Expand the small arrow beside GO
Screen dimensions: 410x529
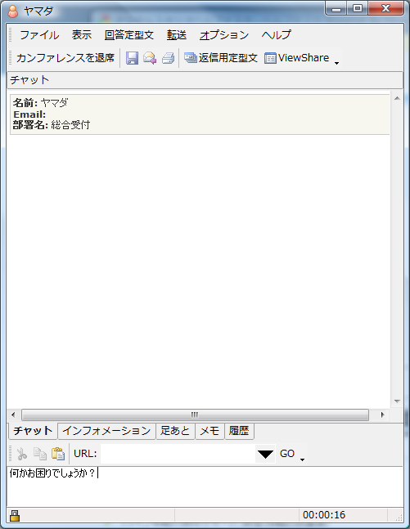coord(302,460)
